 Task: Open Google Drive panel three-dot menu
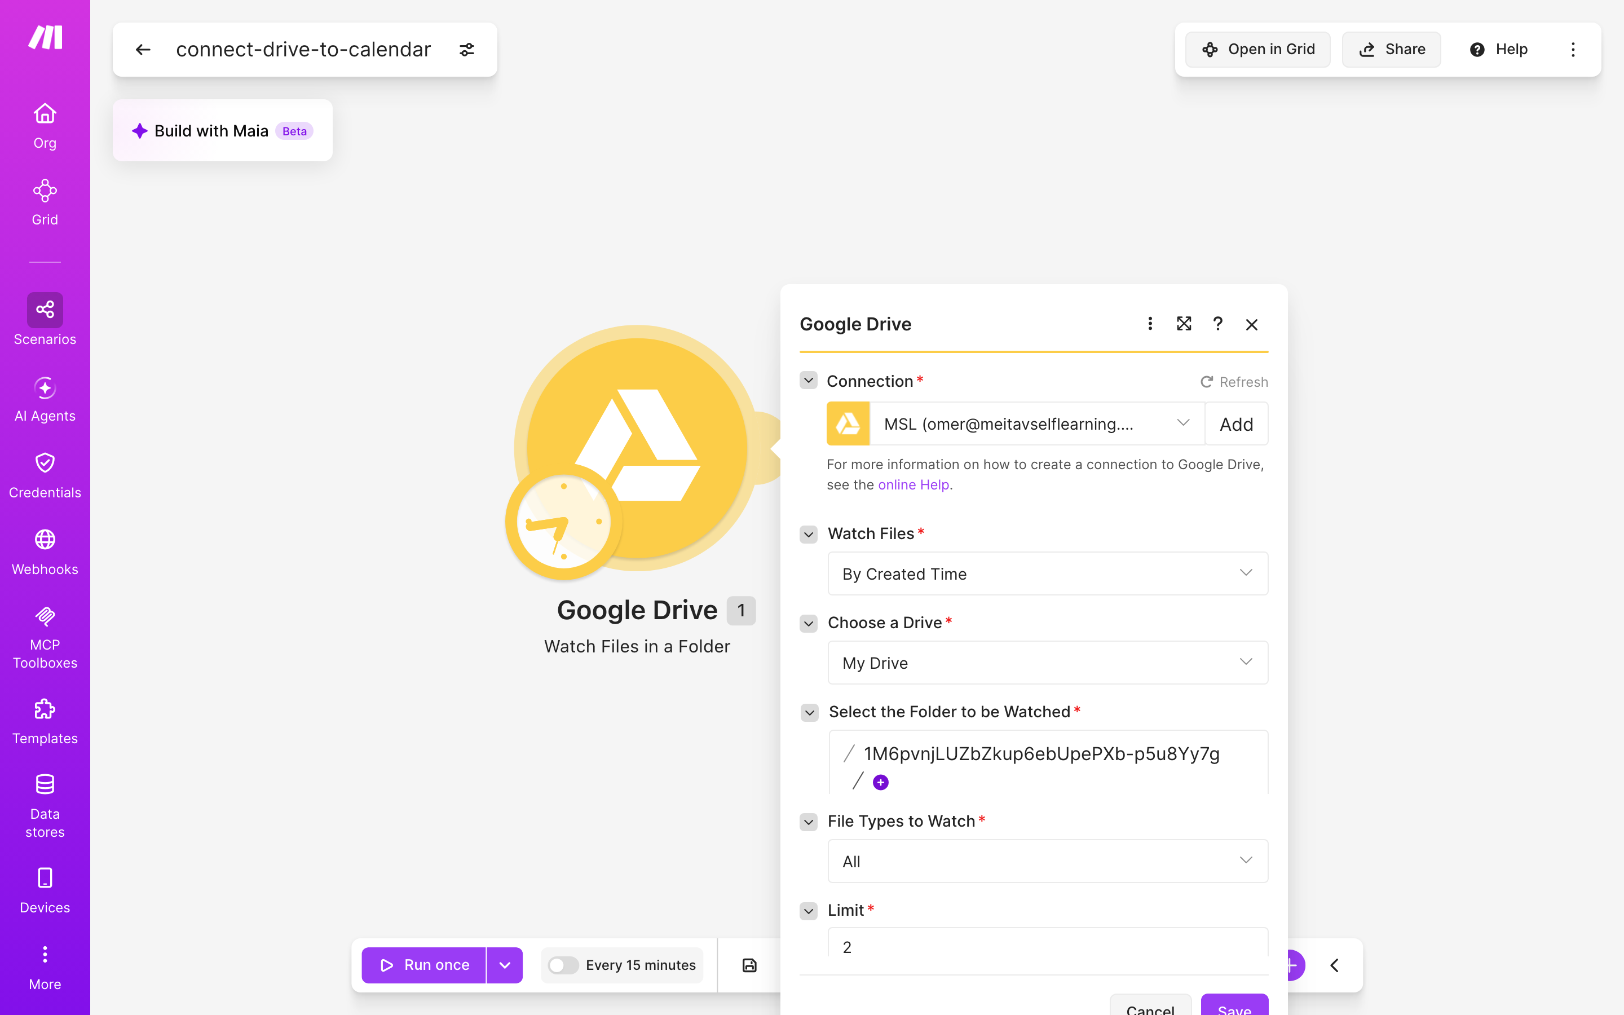click(1150, 324)
